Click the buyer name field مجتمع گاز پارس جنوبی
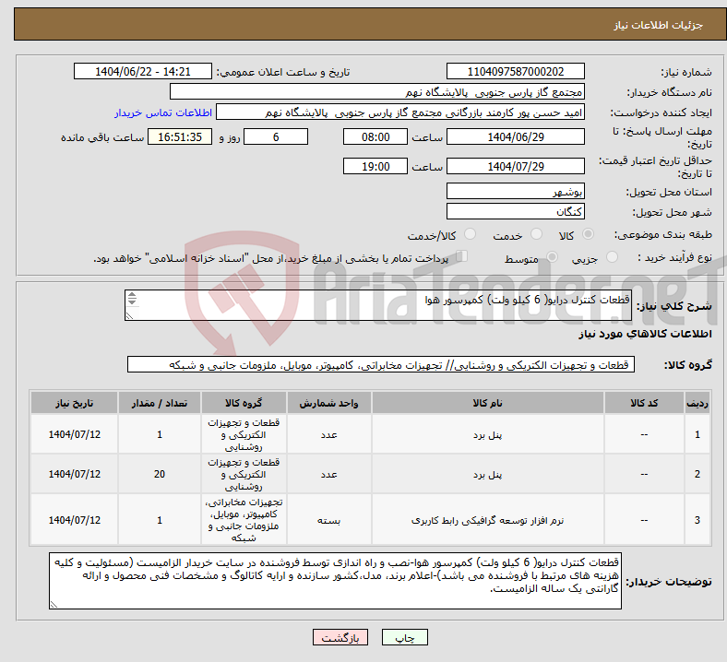727x662 pixels. (377, 91)
